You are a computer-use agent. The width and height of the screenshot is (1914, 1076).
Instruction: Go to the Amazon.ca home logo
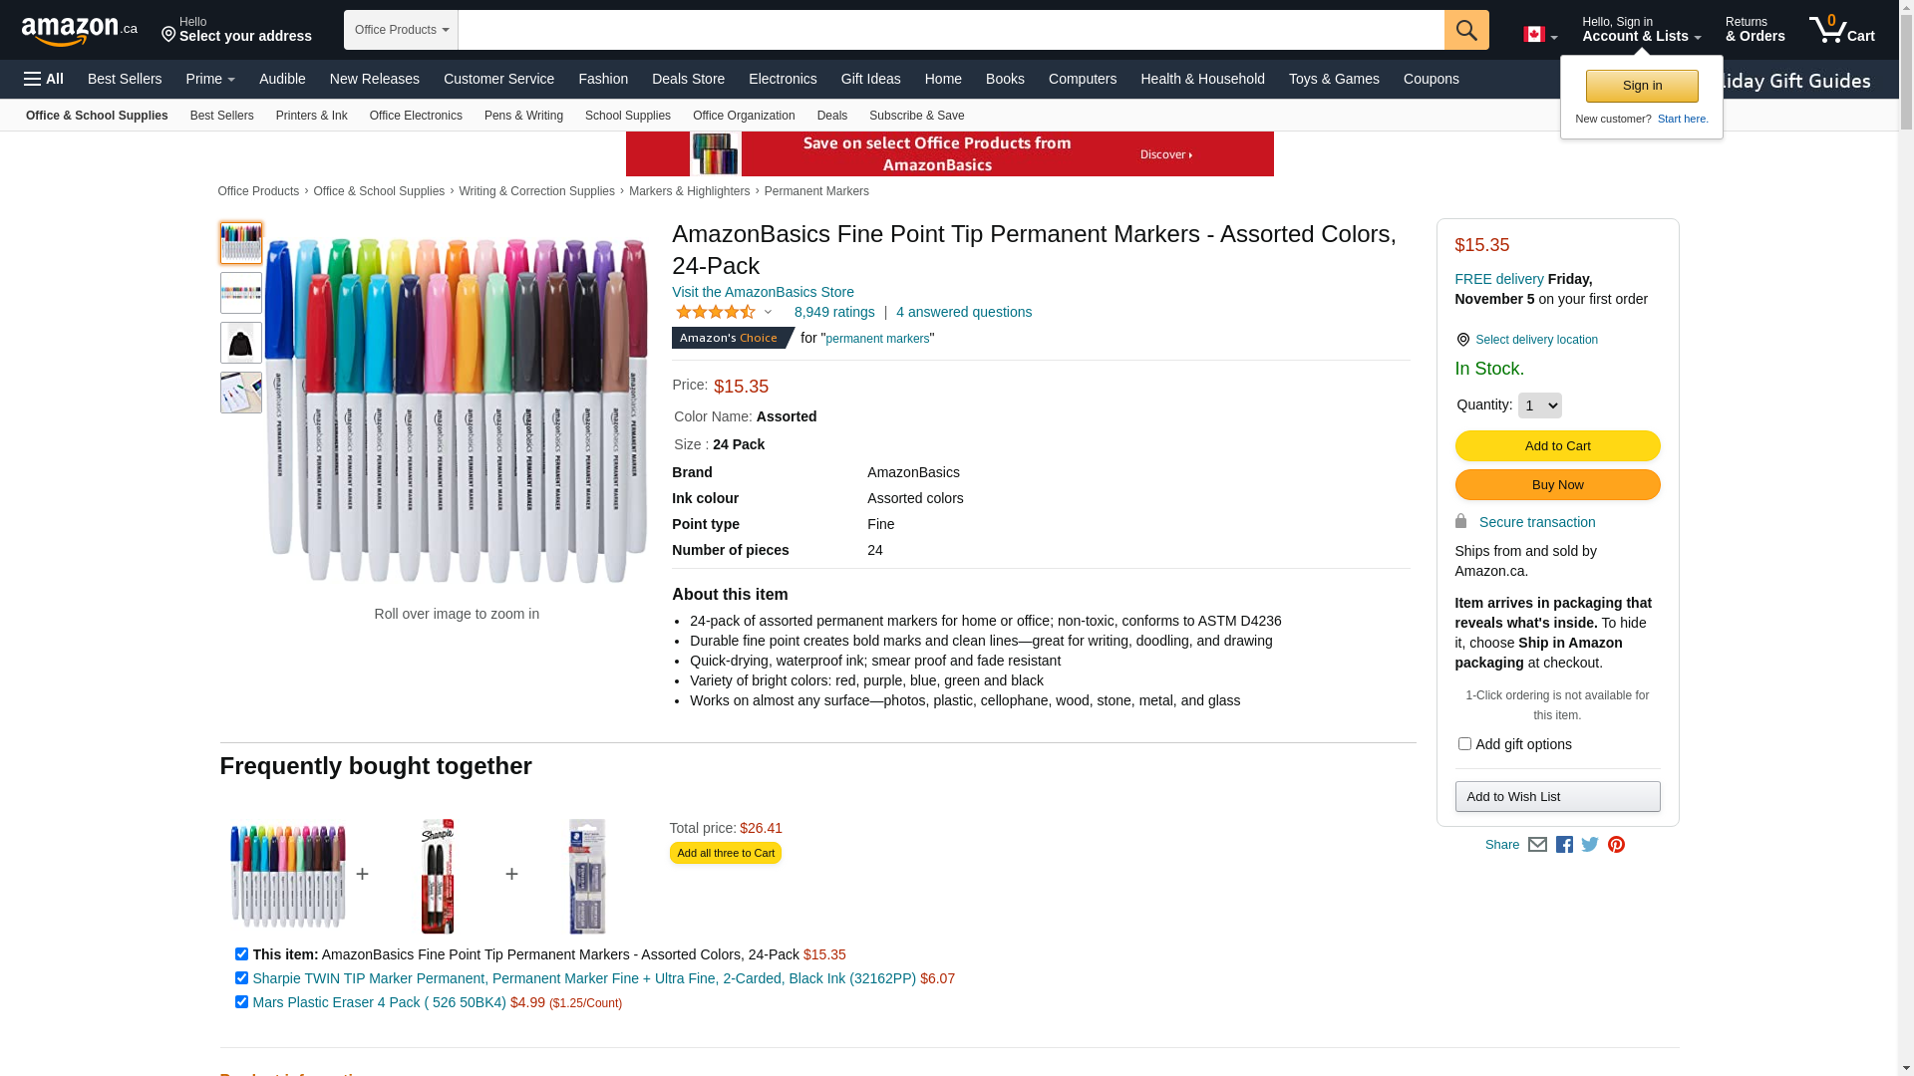[80, 31]
